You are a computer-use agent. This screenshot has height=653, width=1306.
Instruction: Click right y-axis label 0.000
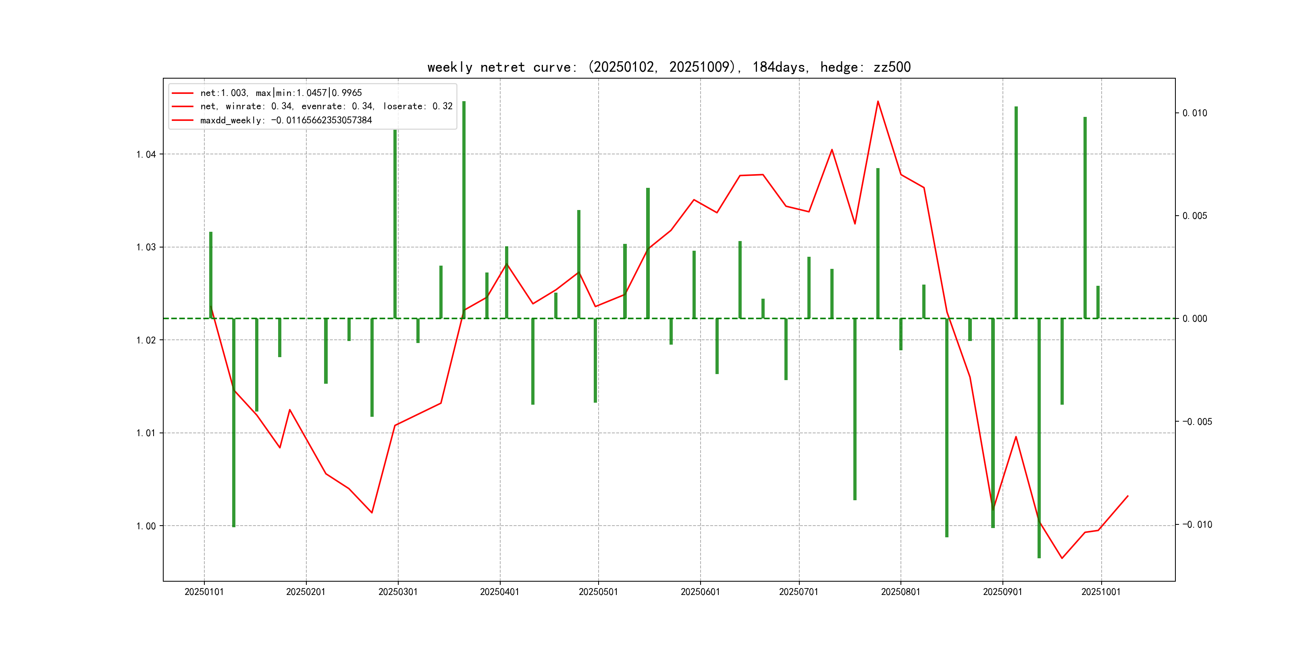[1195, 319]
